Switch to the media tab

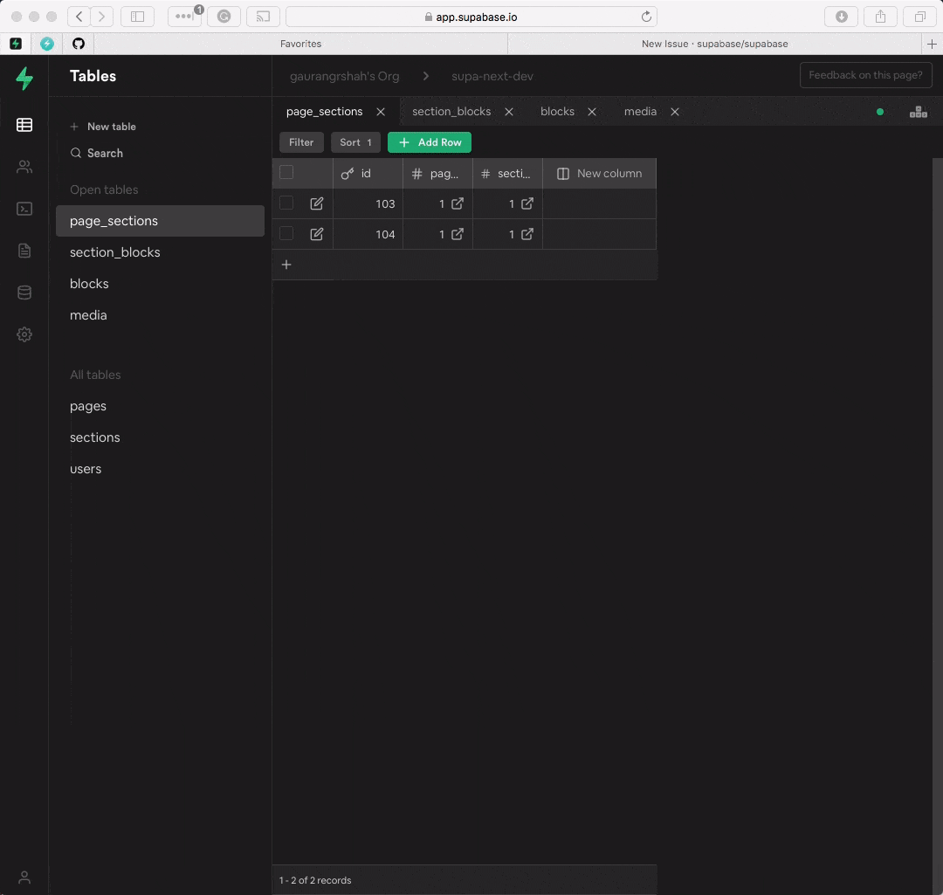click(640, 111)
